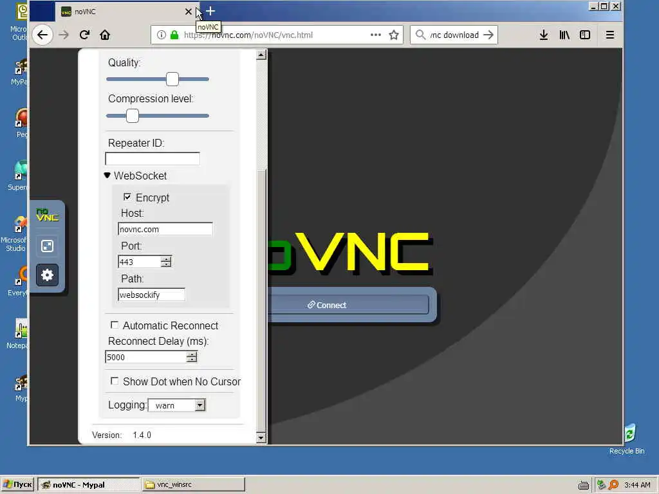Click the noVNC logo in control bar
Screen dimensions: 659x494
click(x=47, y=215)
